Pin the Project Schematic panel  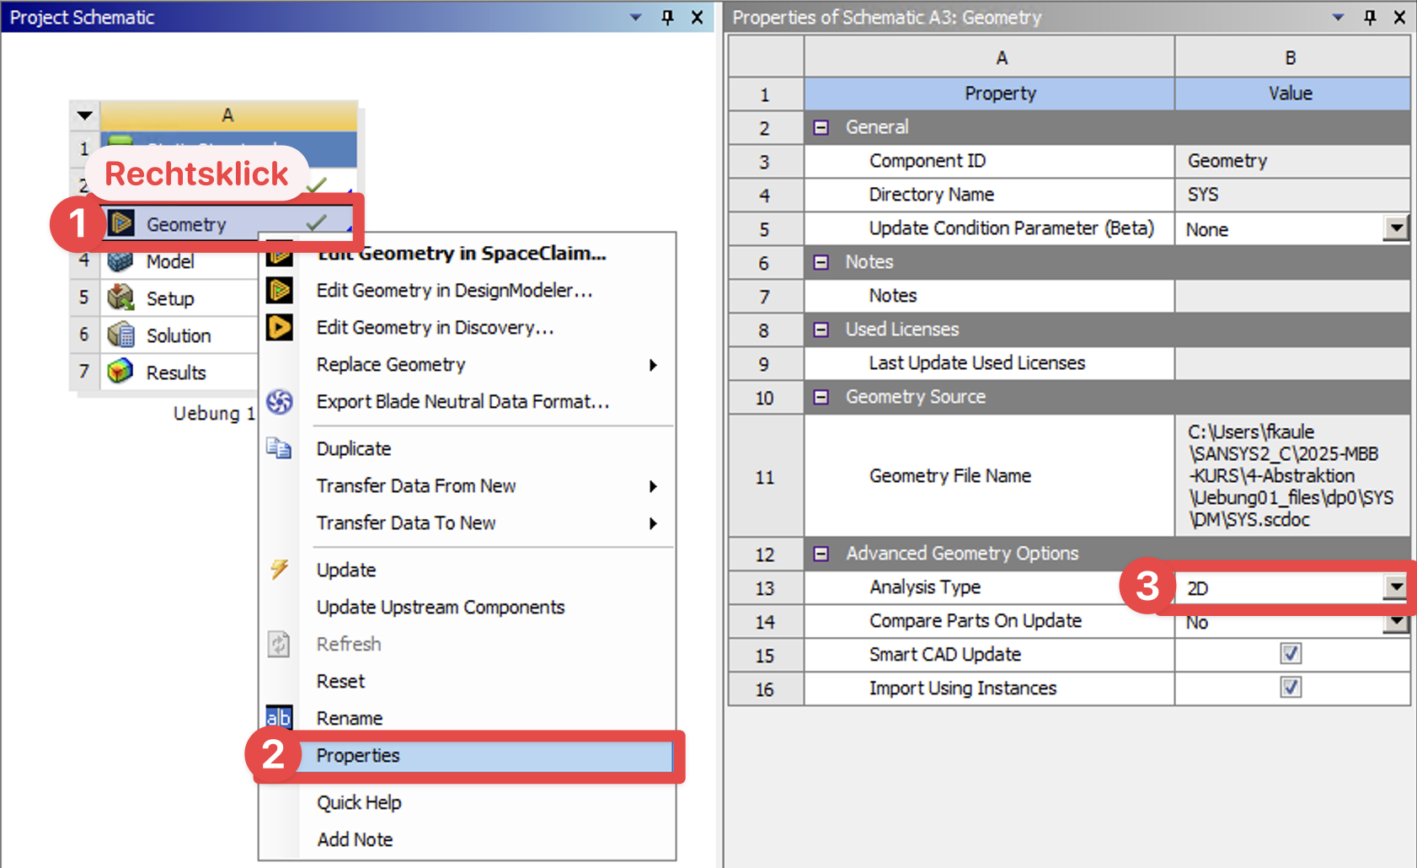(667, 17)
